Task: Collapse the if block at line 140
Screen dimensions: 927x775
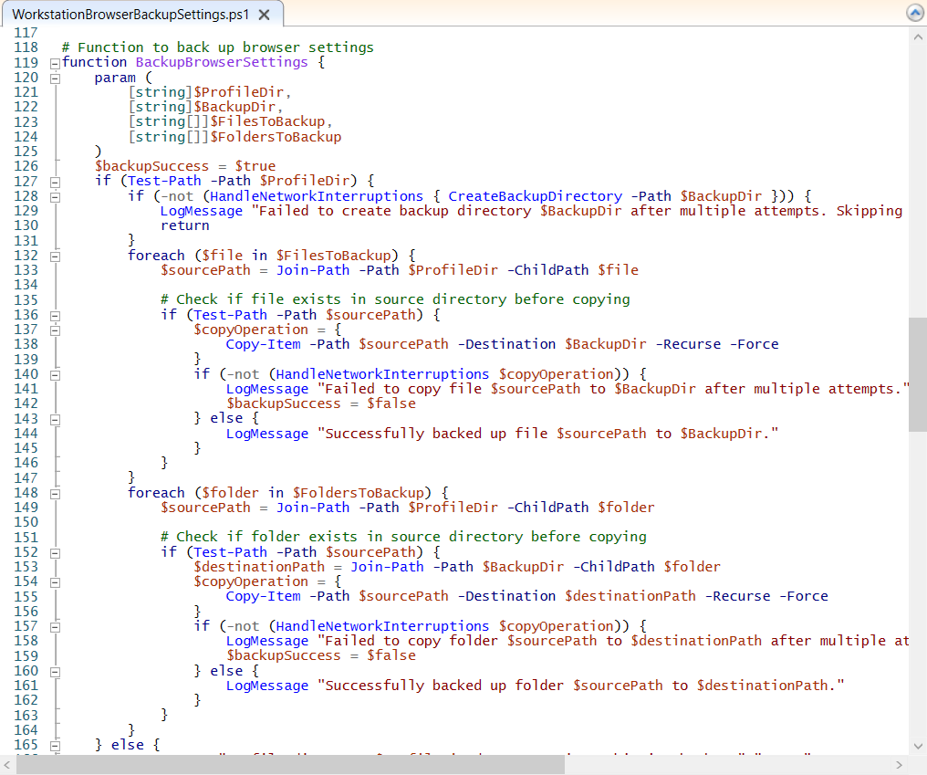Action: (x=55, y=375)
